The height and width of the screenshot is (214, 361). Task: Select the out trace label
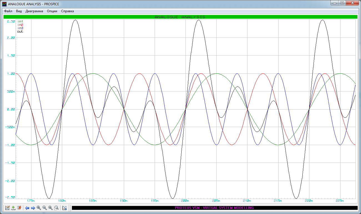(x=20, y=31)
